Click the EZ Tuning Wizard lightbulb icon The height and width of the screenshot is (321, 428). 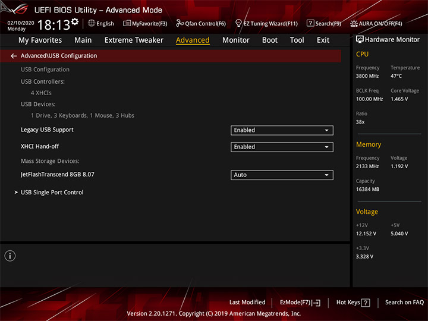tap(238, 23)
